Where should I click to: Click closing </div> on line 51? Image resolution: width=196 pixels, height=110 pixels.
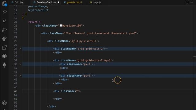tap(58, 99)
